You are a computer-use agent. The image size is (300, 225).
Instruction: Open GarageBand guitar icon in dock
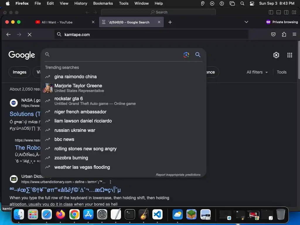click(x=144, y=214)
